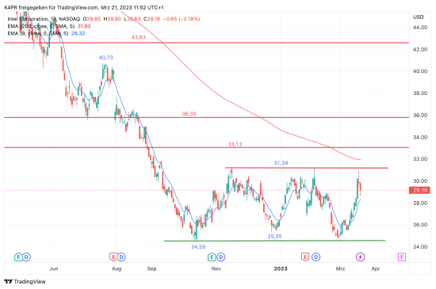The width and height of the screenshot is (436, 289).
Task: Click the green E earnings marker before Jun
Action: coord(18,257)
